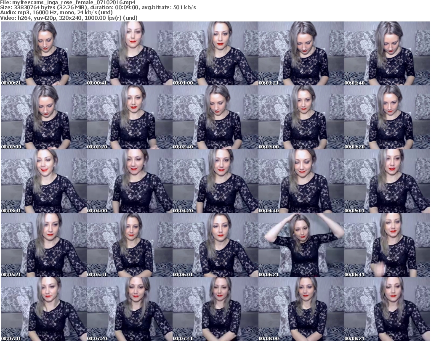
Task: Select the frame timestamped 00:07:01
Action: (x=44, y=309)
